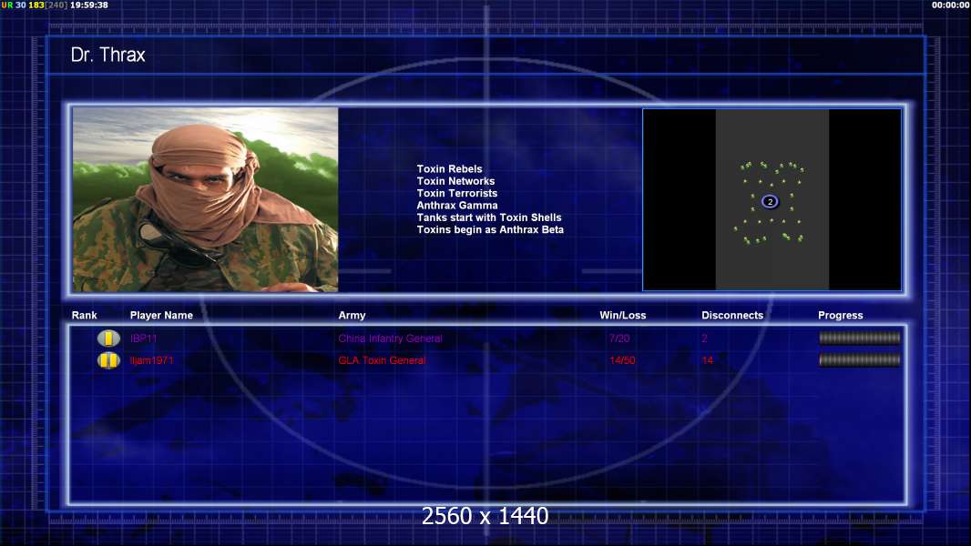Click IBP11's progress bar
The height and width of the screenshot is (546, 971).
(860, 338)
